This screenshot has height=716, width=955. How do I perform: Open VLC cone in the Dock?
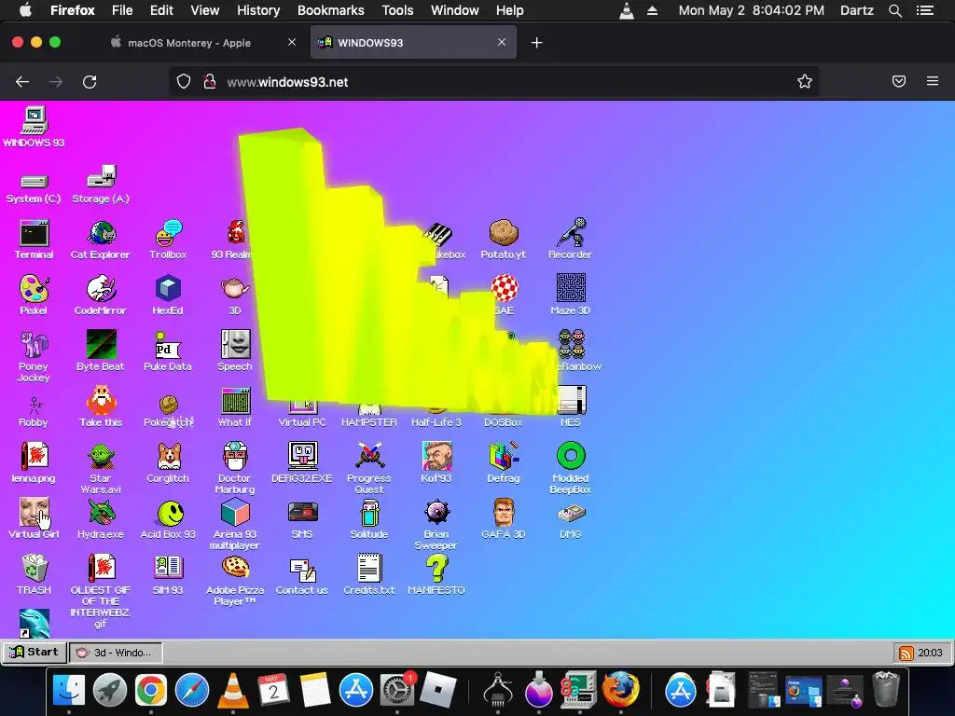(x=232, y=691)
